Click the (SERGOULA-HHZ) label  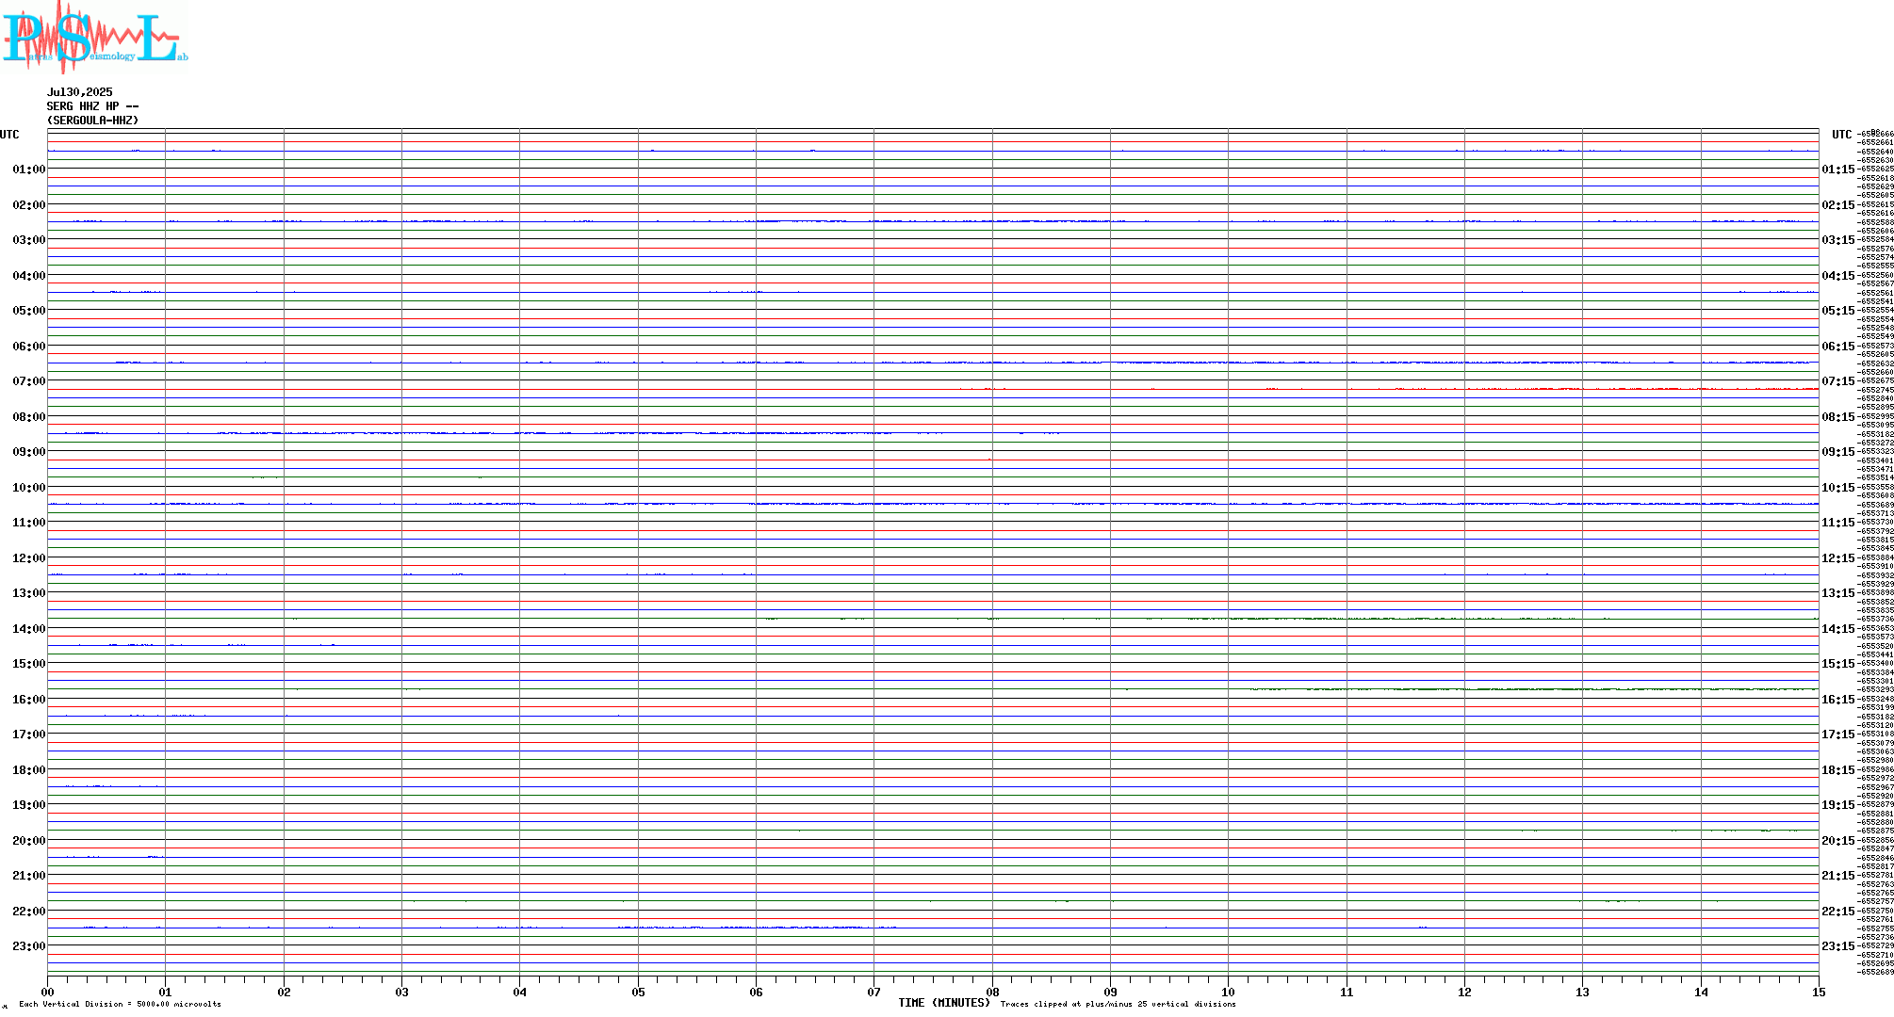click(93, 121)
